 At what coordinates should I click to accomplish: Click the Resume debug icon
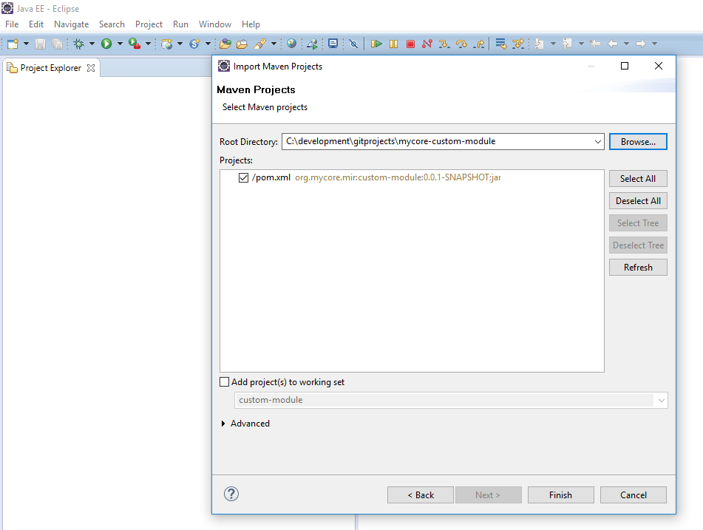[376, 44]
